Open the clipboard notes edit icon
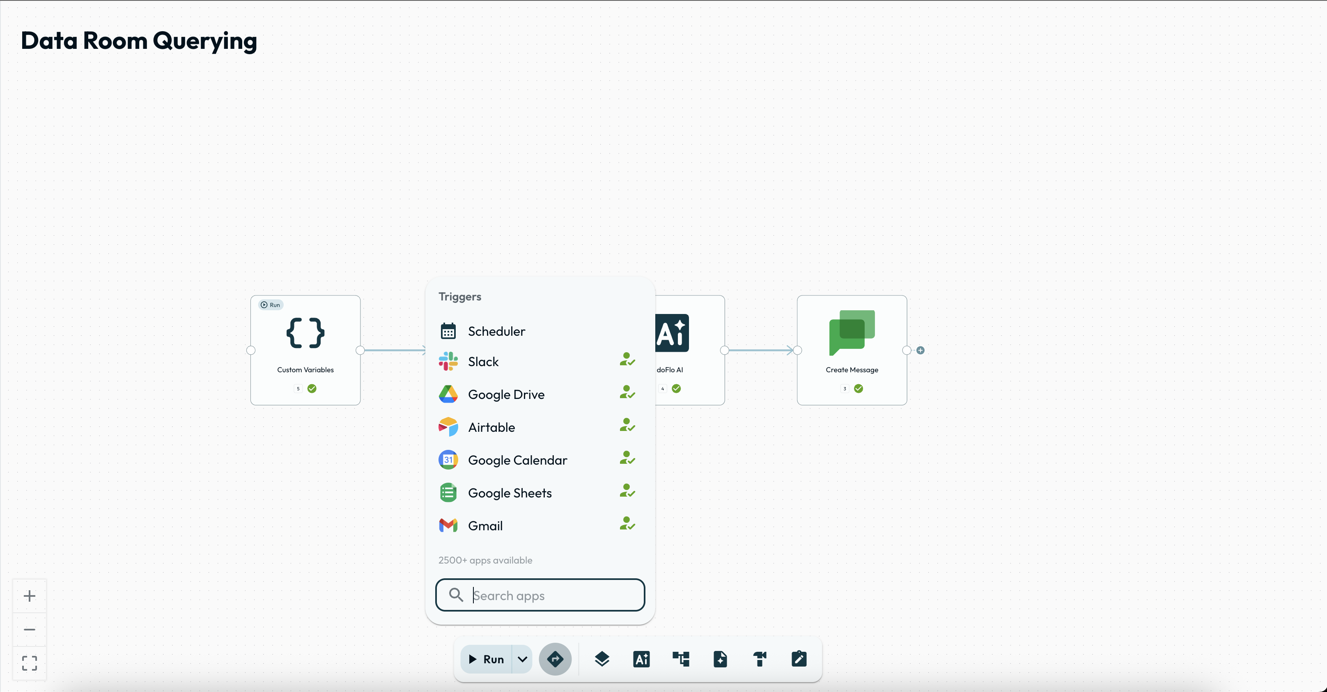1327x692 pixels. click(x=799, y=659)
